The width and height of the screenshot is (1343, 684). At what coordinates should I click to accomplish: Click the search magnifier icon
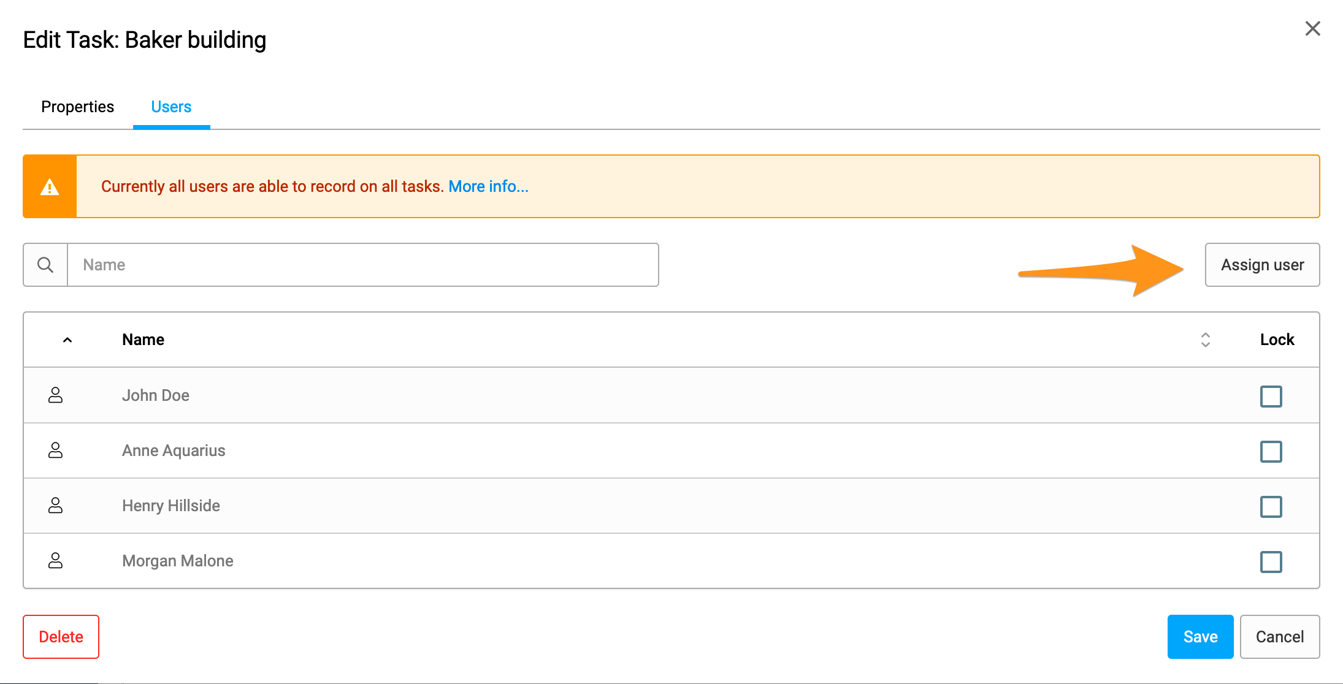coord(45,265)
